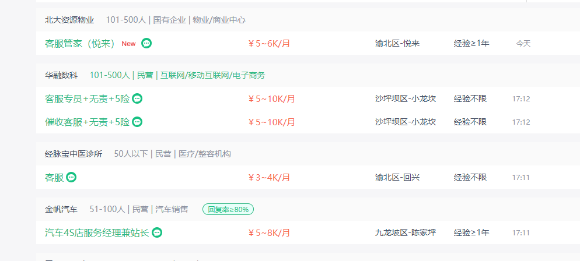This screenshot has height=261, width=580.
Task: Open the 客服管家（悦来）job posting
Action: [x=80, y=44]
